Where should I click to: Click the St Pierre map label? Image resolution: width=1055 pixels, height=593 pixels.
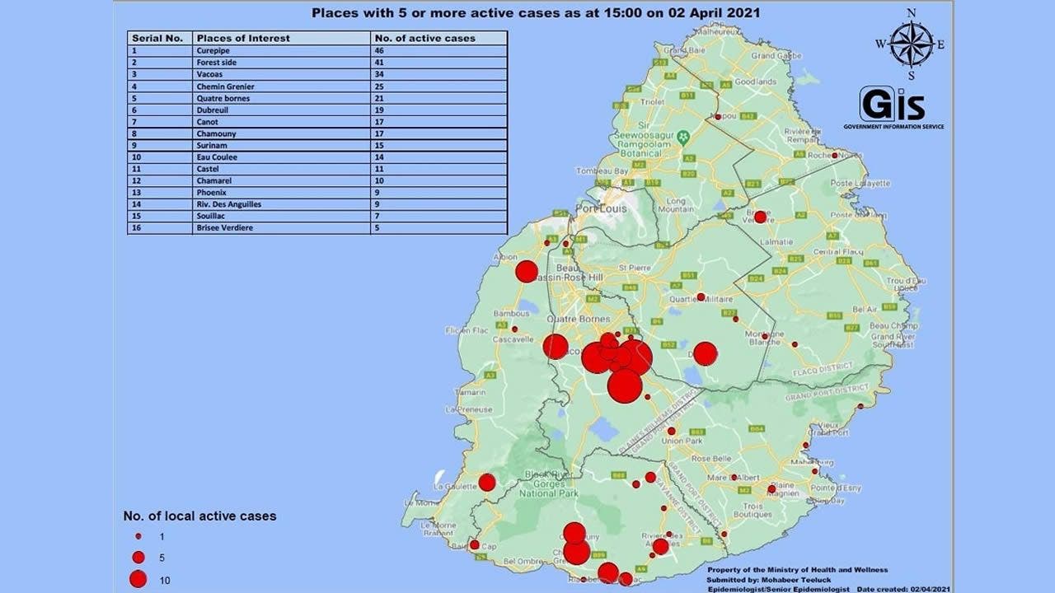coord(635,268)
